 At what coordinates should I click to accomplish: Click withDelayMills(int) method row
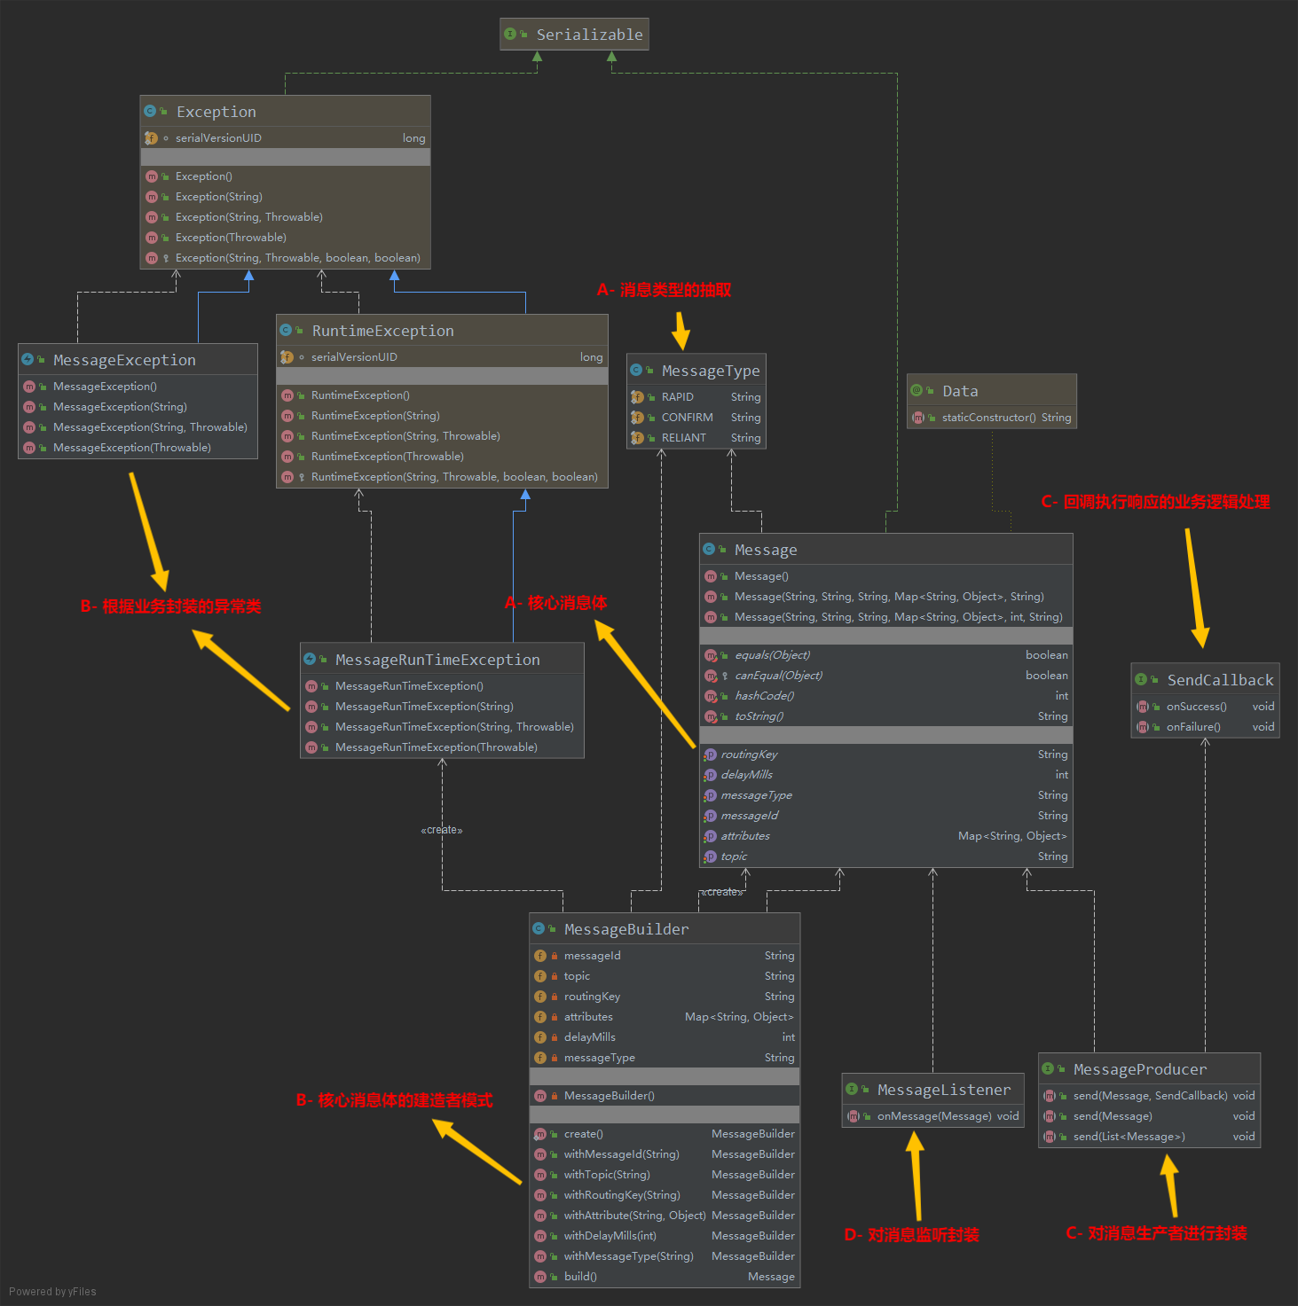665,1235
